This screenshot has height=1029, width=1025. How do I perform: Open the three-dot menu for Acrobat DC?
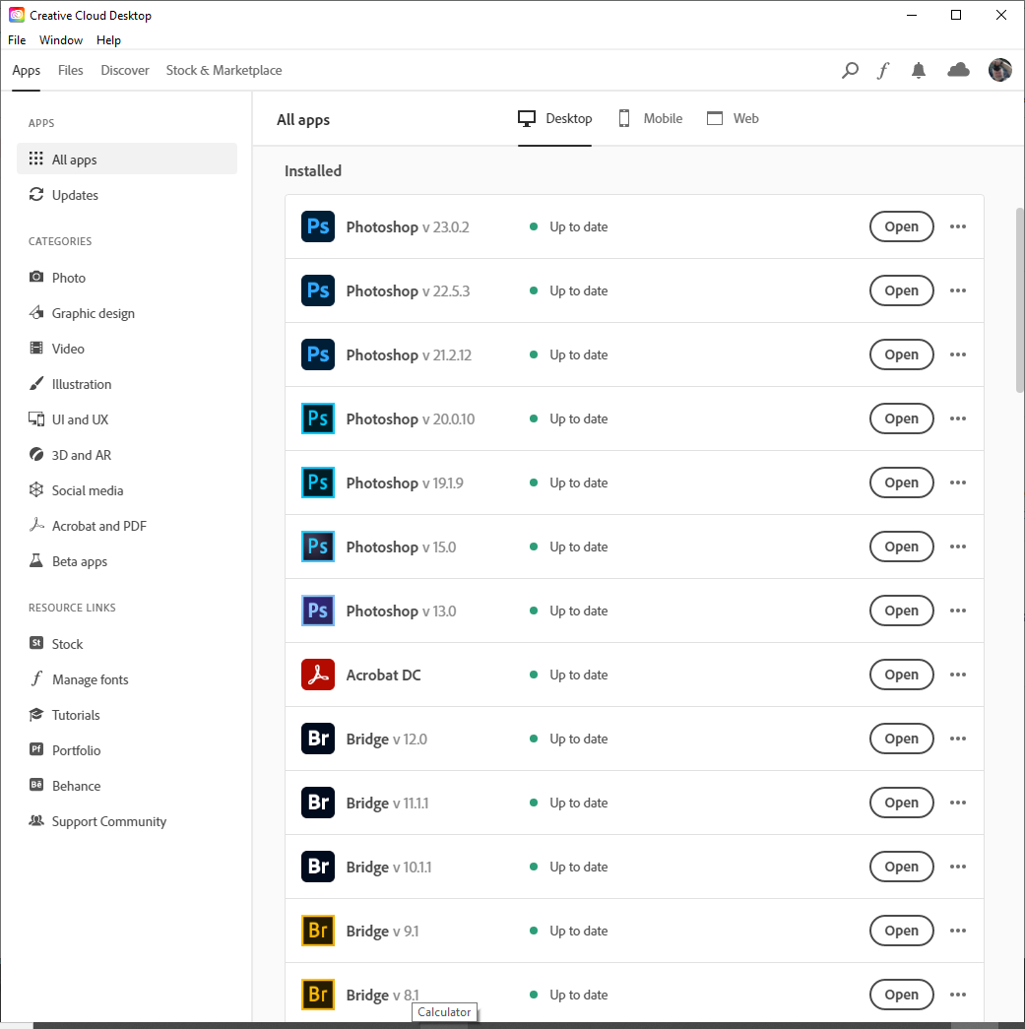coord(957,675)
